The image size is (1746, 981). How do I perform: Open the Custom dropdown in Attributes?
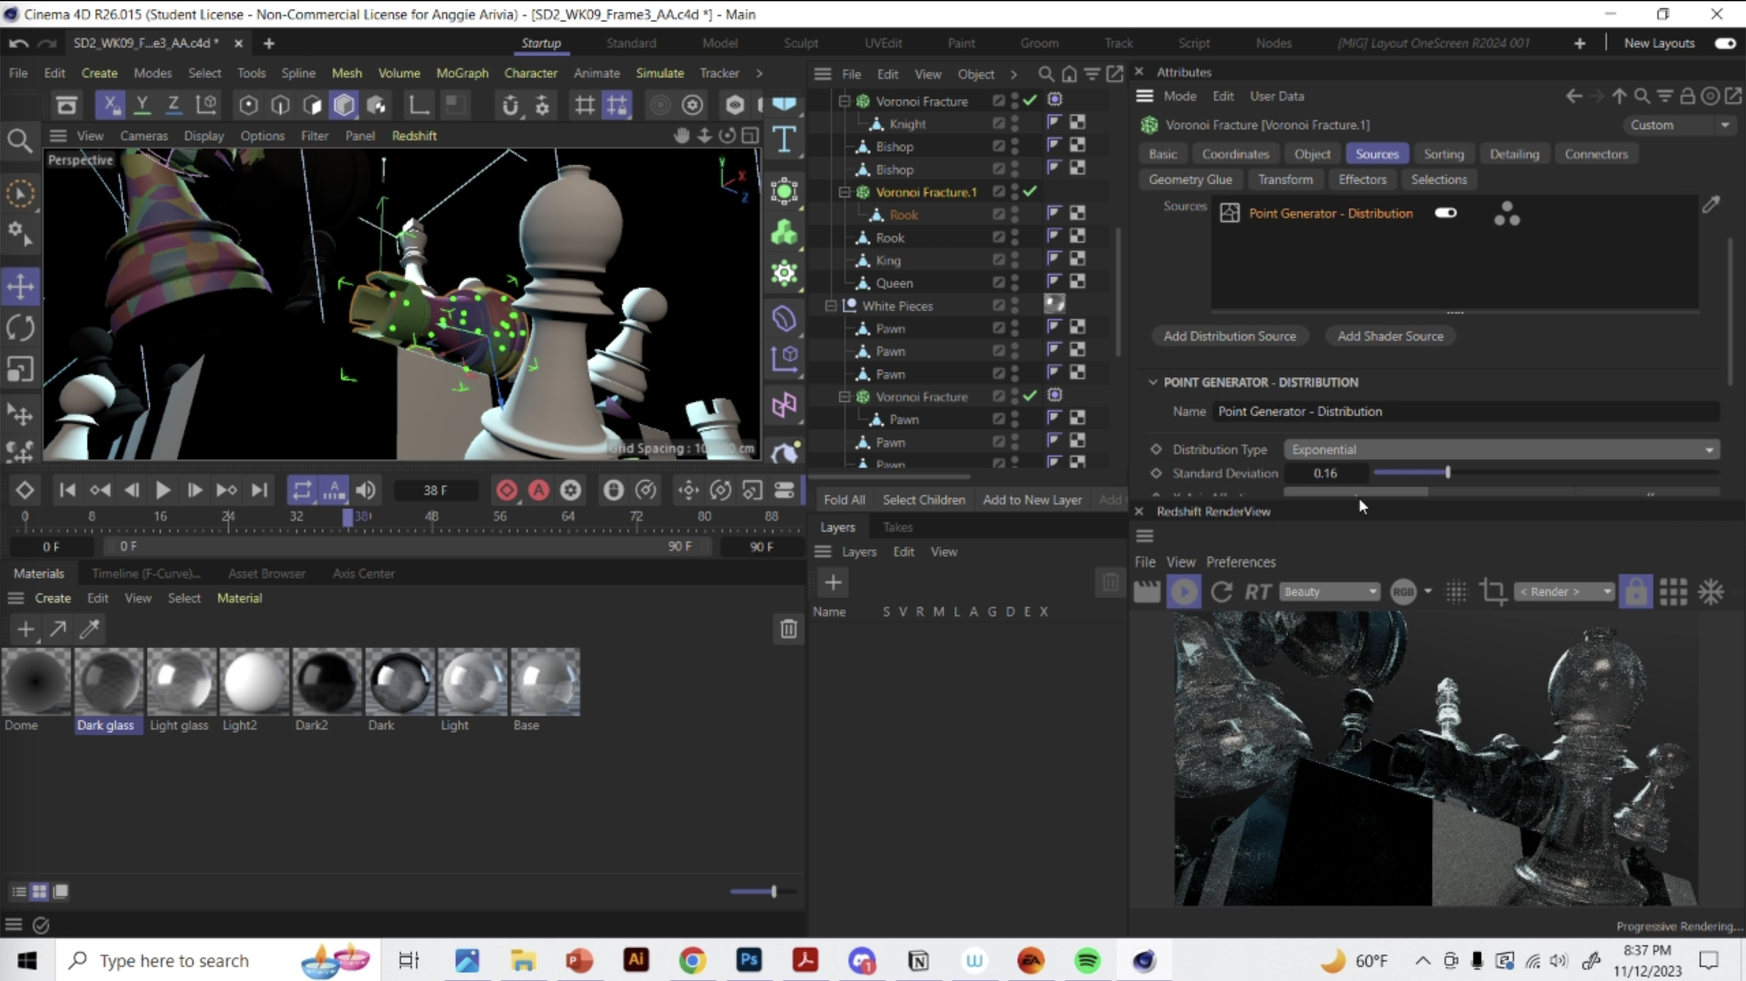coord(1679,125)
